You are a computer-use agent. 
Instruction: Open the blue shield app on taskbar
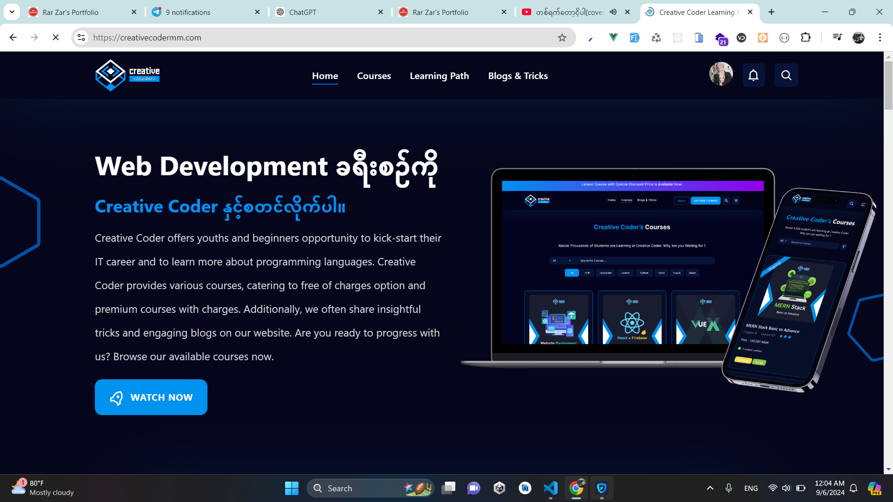pos(602,488)
